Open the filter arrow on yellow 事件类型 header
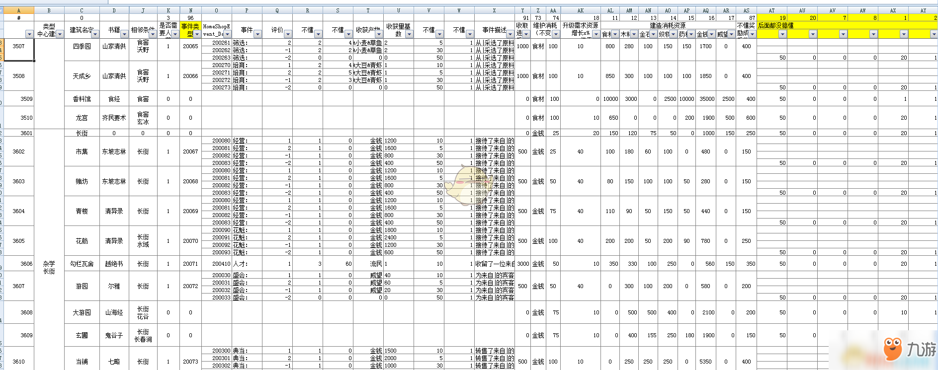Viewport: 938px width, 370px height. click(197, 34)
